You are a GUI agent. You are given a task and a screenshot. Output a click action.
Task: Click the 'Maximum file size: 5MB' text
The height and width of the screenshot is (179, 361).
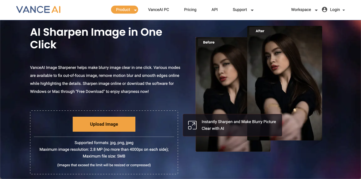[104, 156]
